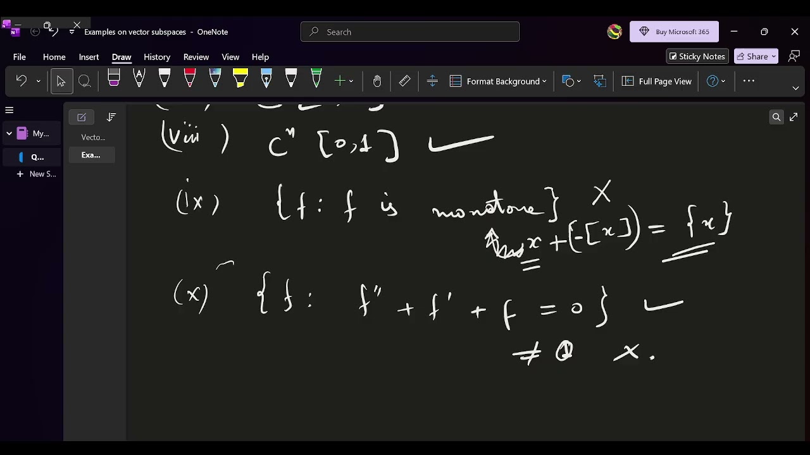810x455 pixels.
Task: Pick the purple eraser tool
Action: click(x=114, y=78)
